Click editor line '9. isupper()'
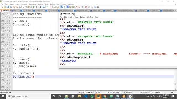 pyautogui.click(x=23, y=77)
